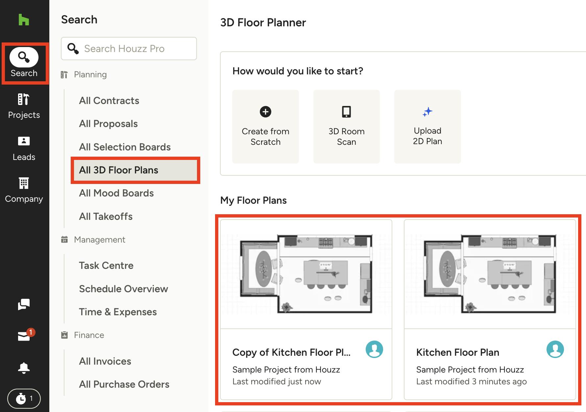586x412 pixels.
Task: Go to the Leads section
Action: pyautogui.click(x=24, y=148)
